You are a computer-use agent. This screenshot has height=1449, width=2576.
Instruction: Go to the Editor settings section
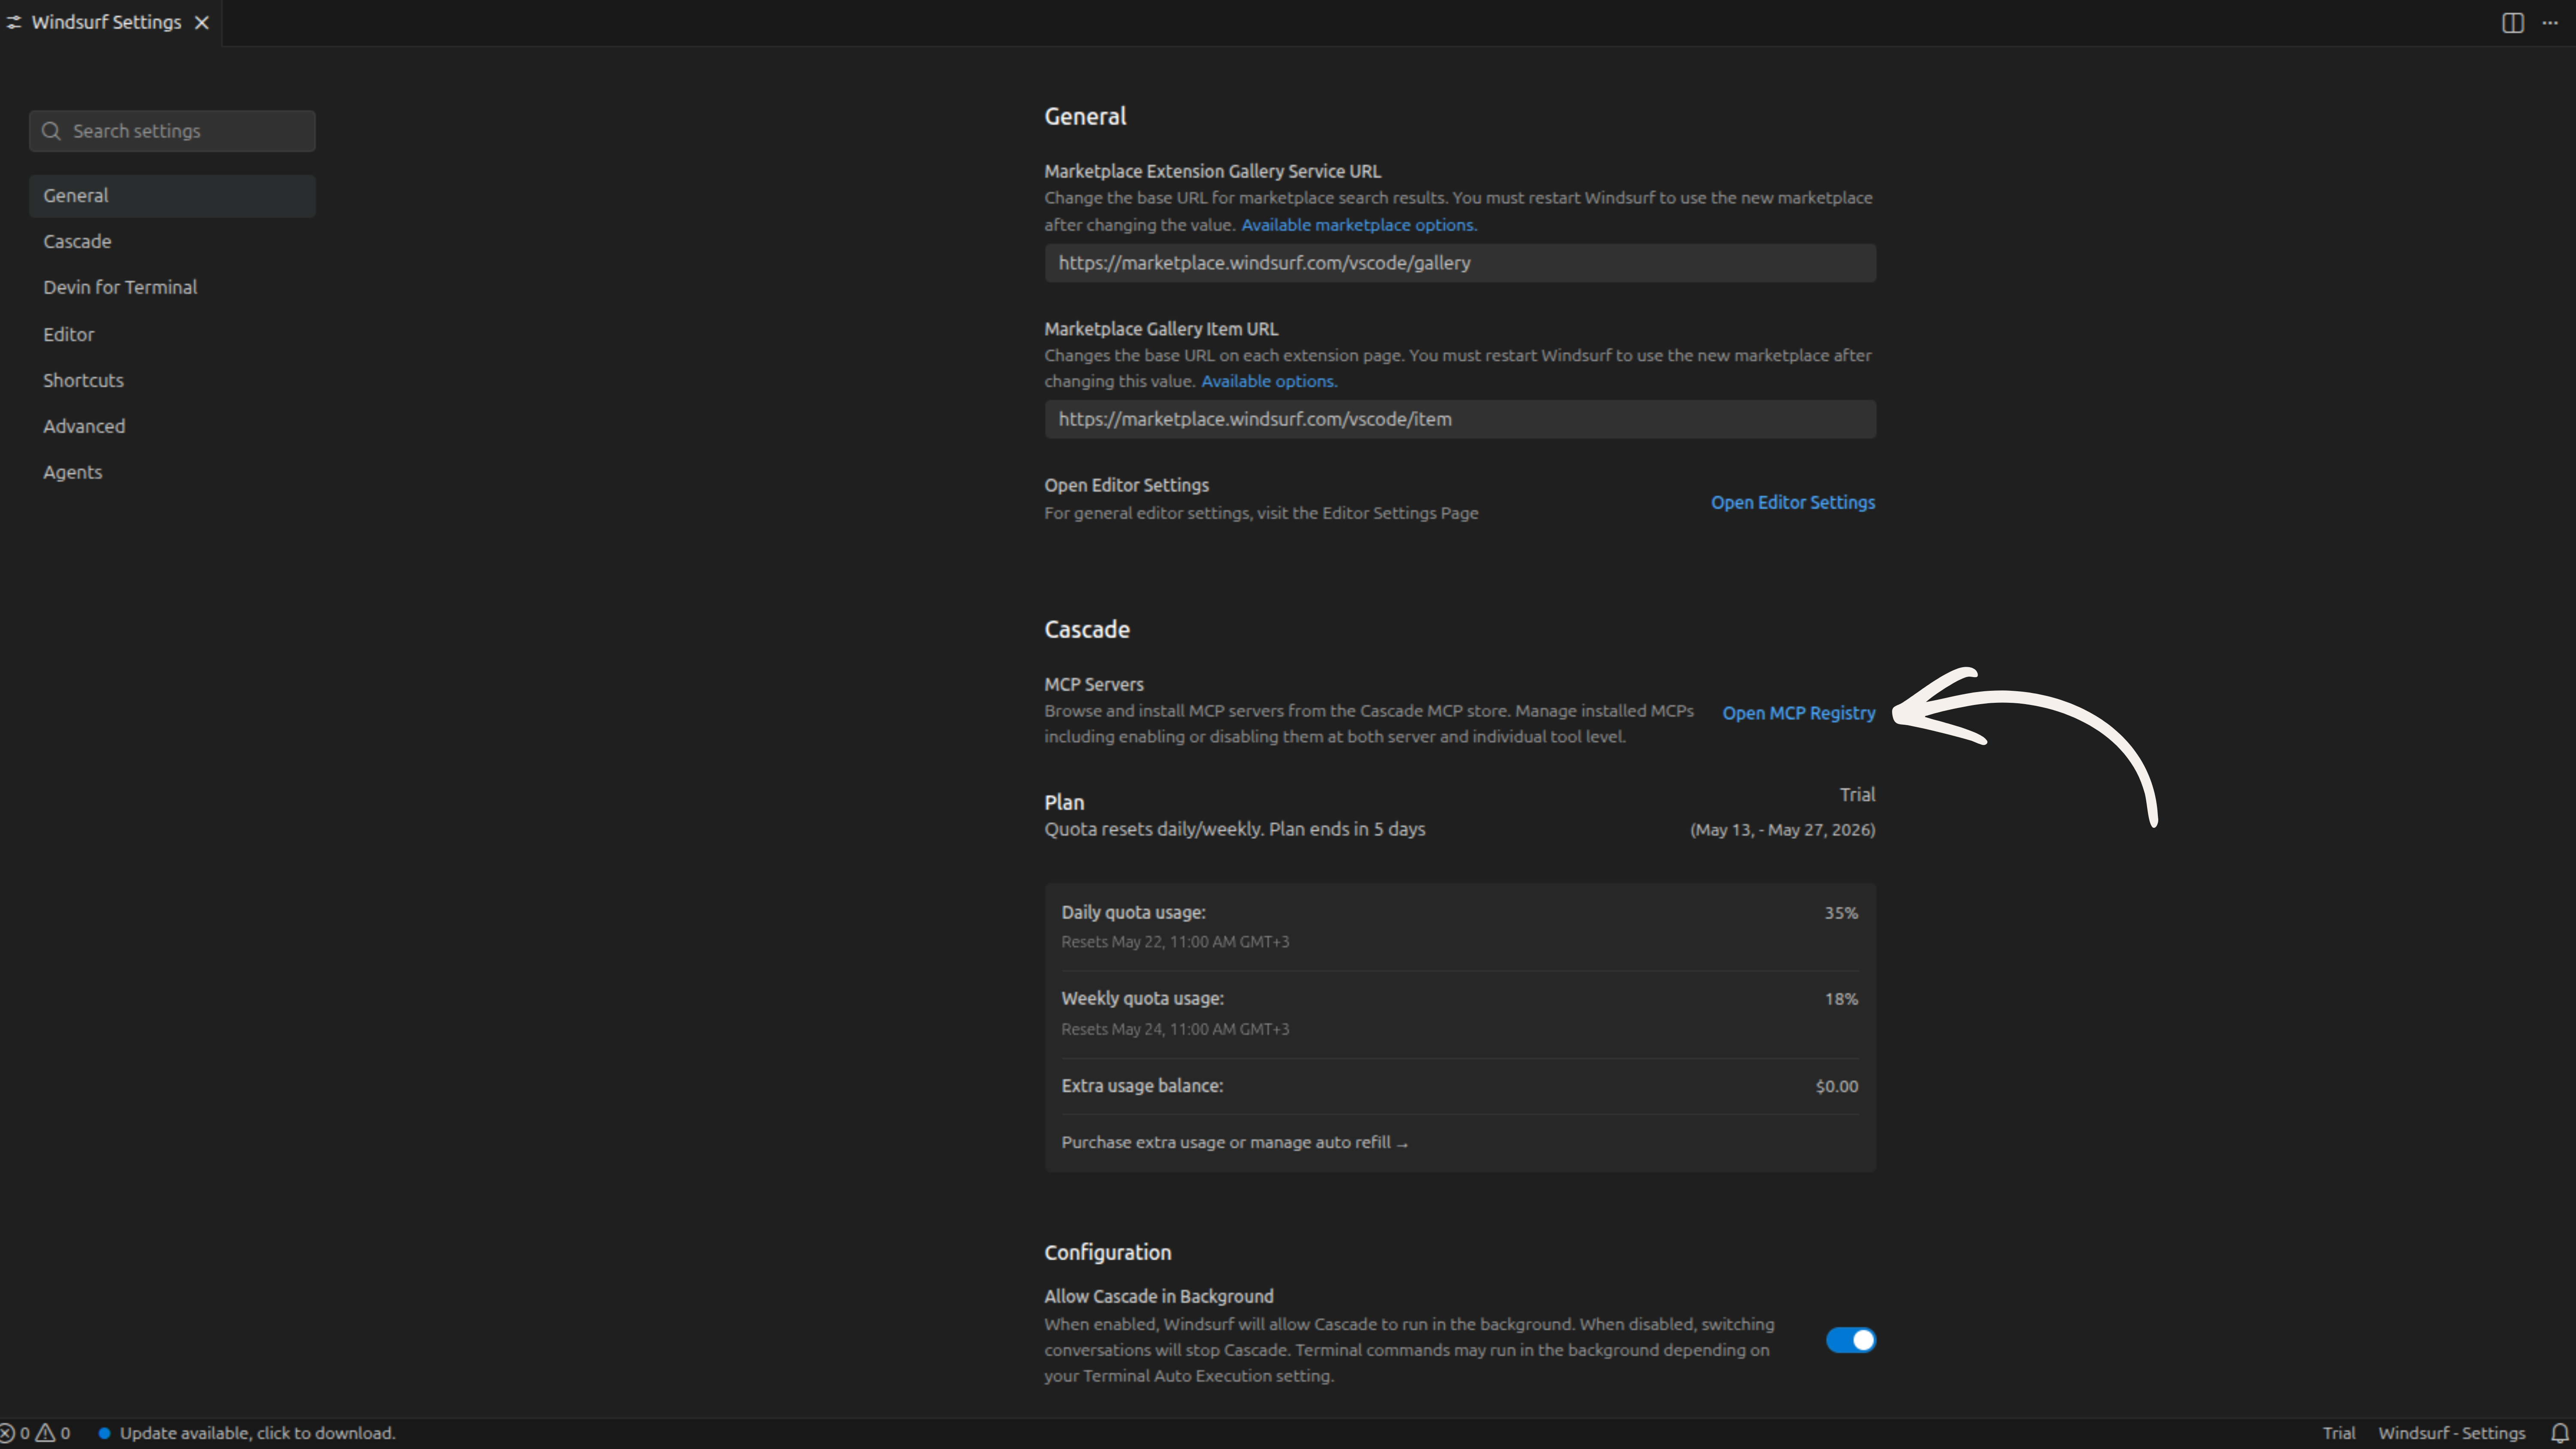[172, 335]
